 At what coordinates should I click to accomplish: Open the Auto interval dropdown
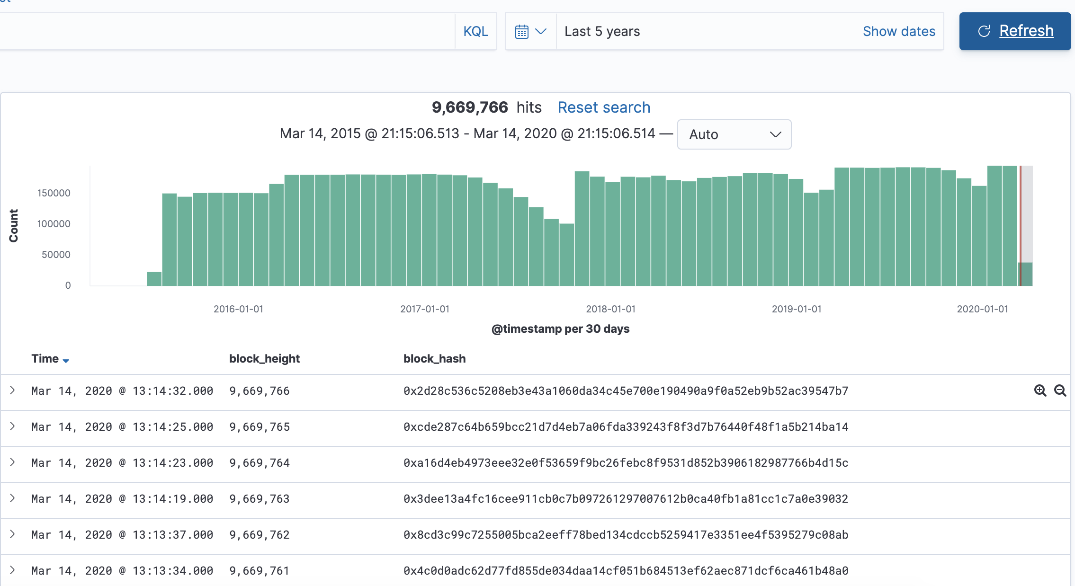(734, 134)
